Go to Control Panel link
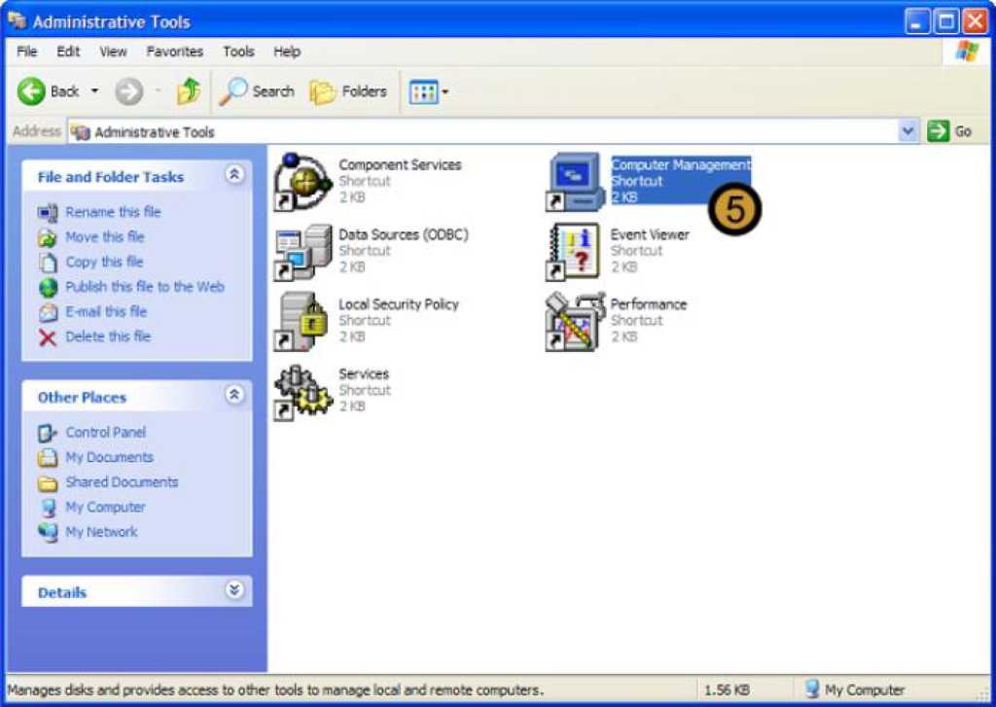 pos(105,432)
